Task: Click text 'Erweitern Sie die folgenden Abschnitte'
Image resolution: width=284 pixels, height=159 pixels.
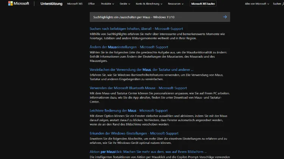Action: click(116, 139)
